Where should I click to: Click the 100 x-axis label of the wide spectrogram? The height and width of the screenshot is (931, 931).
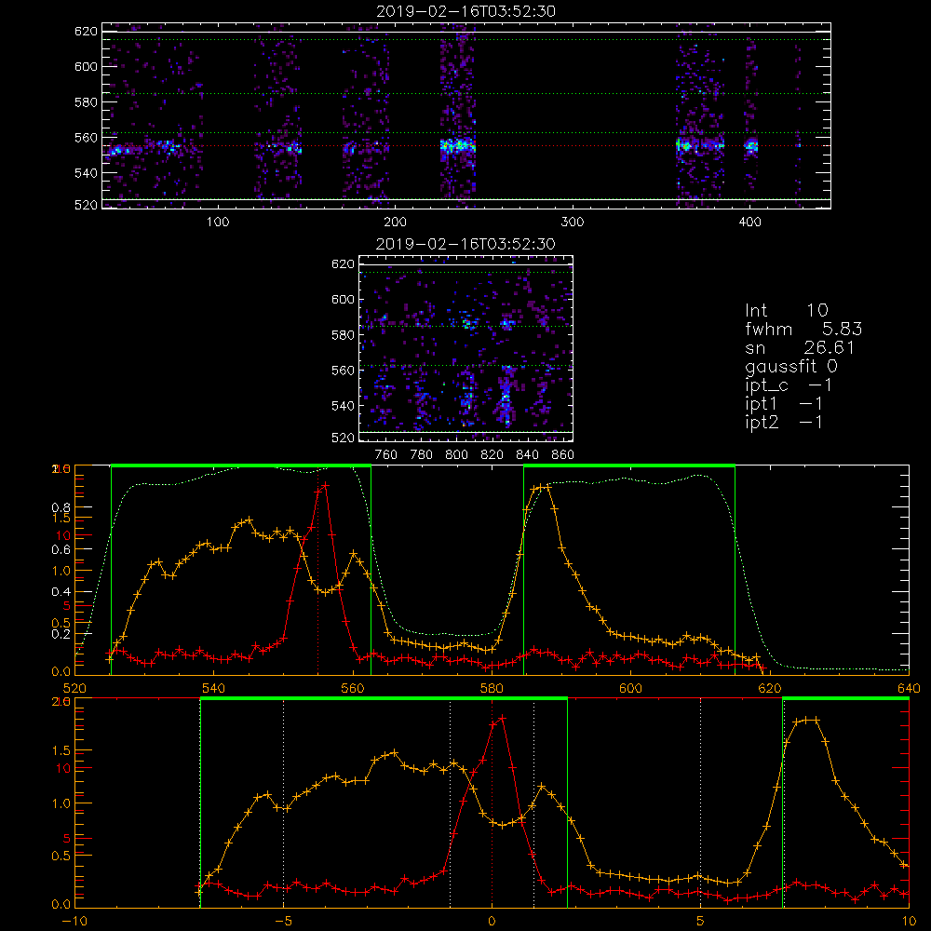pyautogui.click(x=218, y=223)
